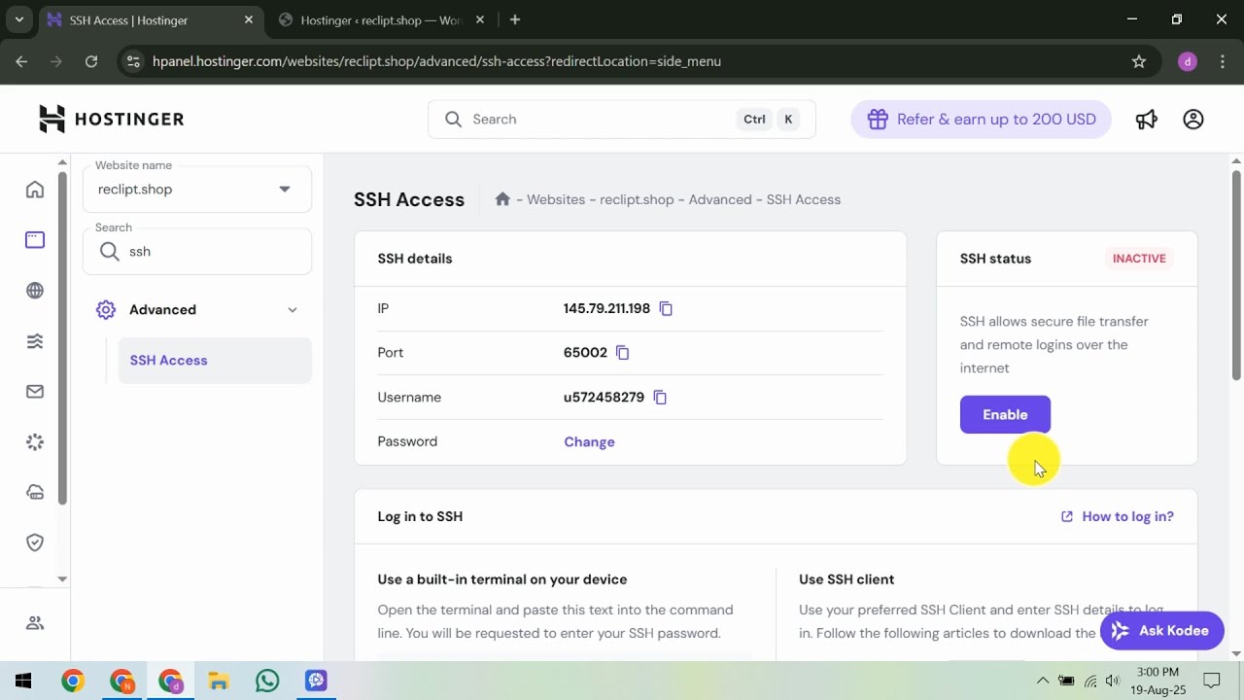Select SSH Access in the sidebar
The image size is (1244, 700).
[x=215, y=361]
